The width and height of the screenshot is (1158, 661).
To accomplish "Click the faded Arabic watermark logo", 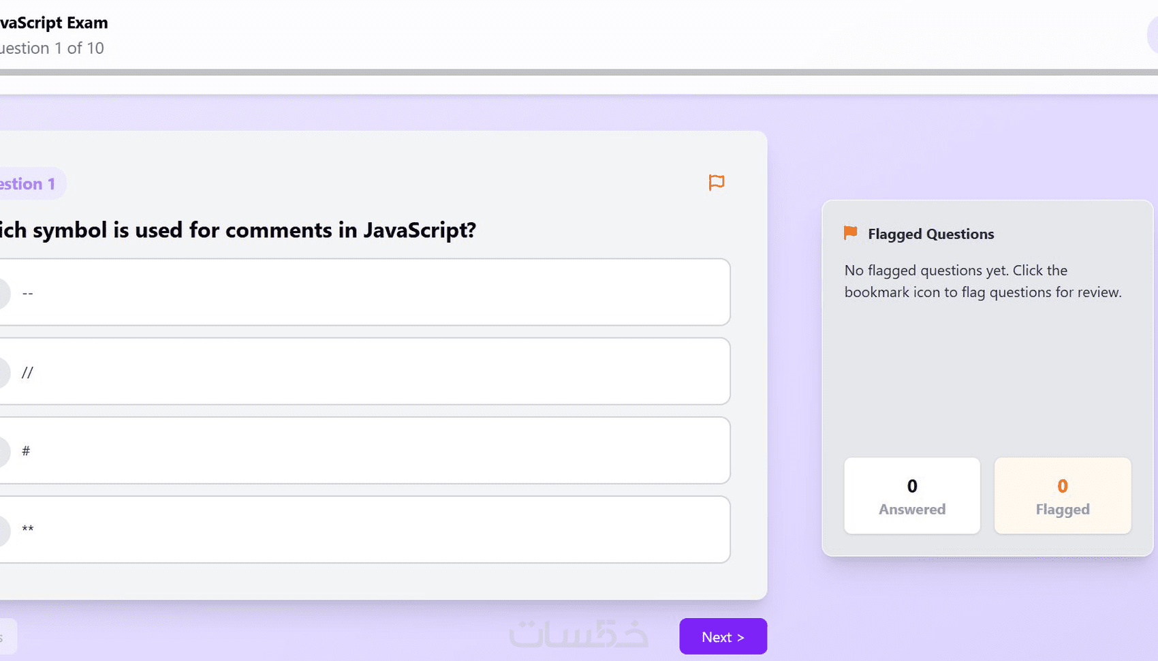I will pyautogui.click(x=578, y=634).
